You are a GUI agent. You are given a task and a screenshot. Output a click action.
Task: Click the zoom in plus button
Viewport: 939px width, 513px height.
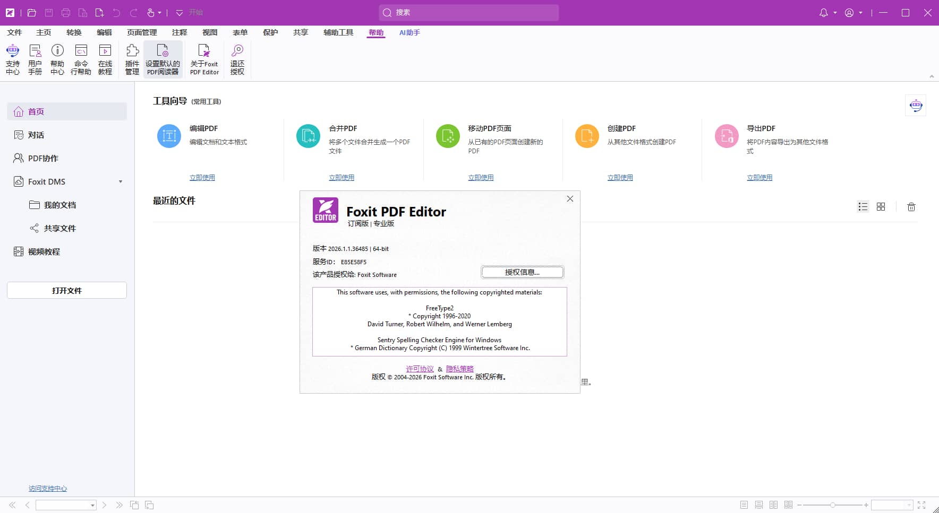click(866, 505)
